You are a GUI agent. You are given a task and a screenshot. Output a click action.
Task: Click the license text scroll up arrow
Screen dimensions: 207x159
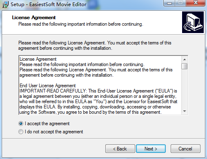[x=185, y=60]
